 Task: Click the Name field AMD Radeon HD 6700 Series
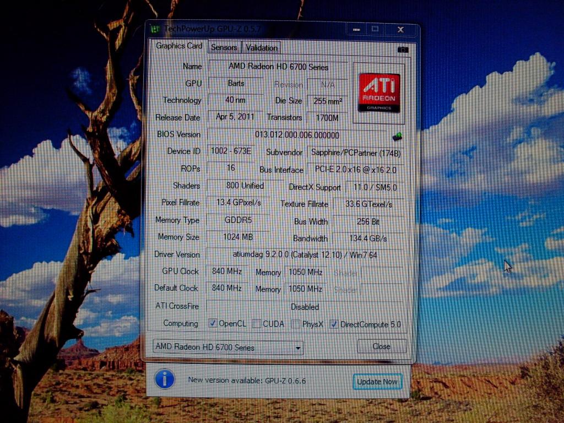click(x=278, y=67)
